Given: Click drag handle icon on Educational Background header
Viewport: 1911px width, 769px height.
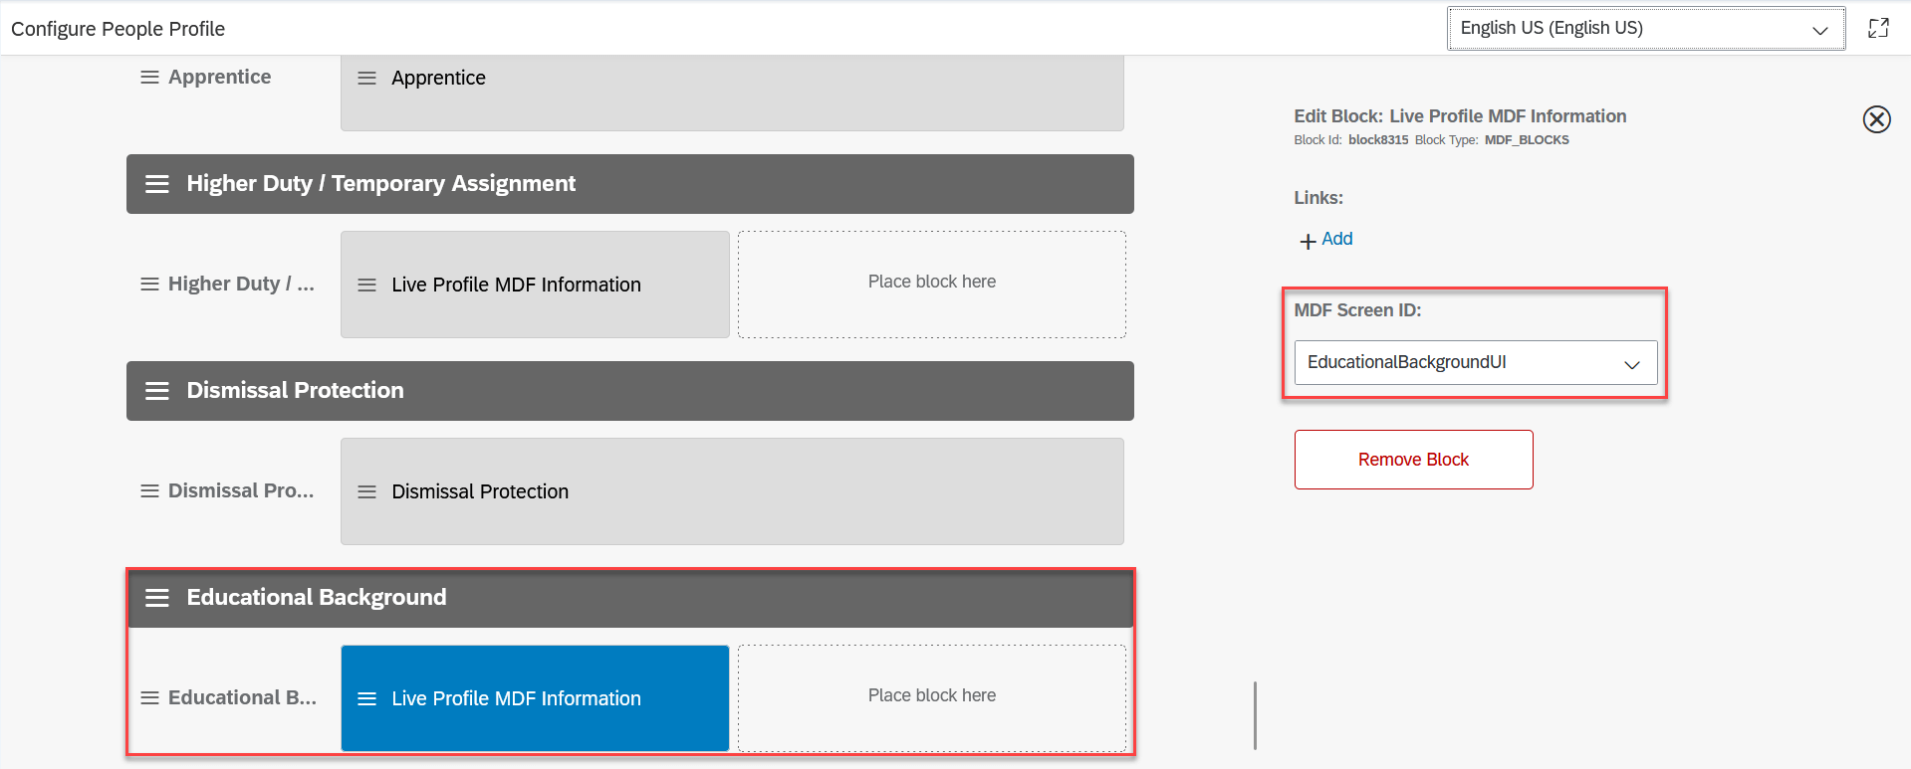Looking at the screenshot, I should click(x=157, y=598).
